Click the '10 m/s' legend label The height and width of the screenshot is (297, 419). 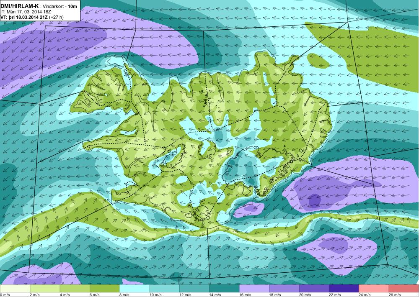click(x=155, y=294)
